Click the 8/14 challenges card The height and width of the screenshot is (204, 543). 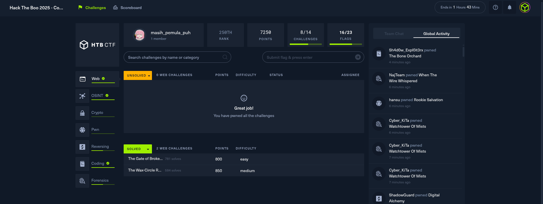pyautogui.click(x=306, y=35)
